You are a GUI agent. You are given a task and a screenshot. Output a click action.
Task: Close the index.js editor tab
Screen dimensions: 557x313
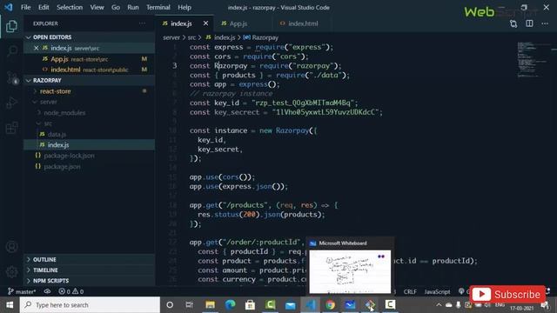click(205, 23)
